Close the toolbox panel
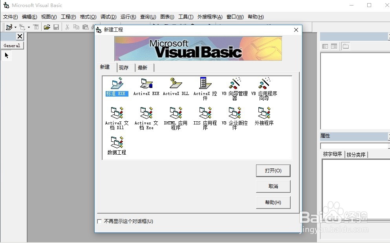390x243 pixels. 20,37
